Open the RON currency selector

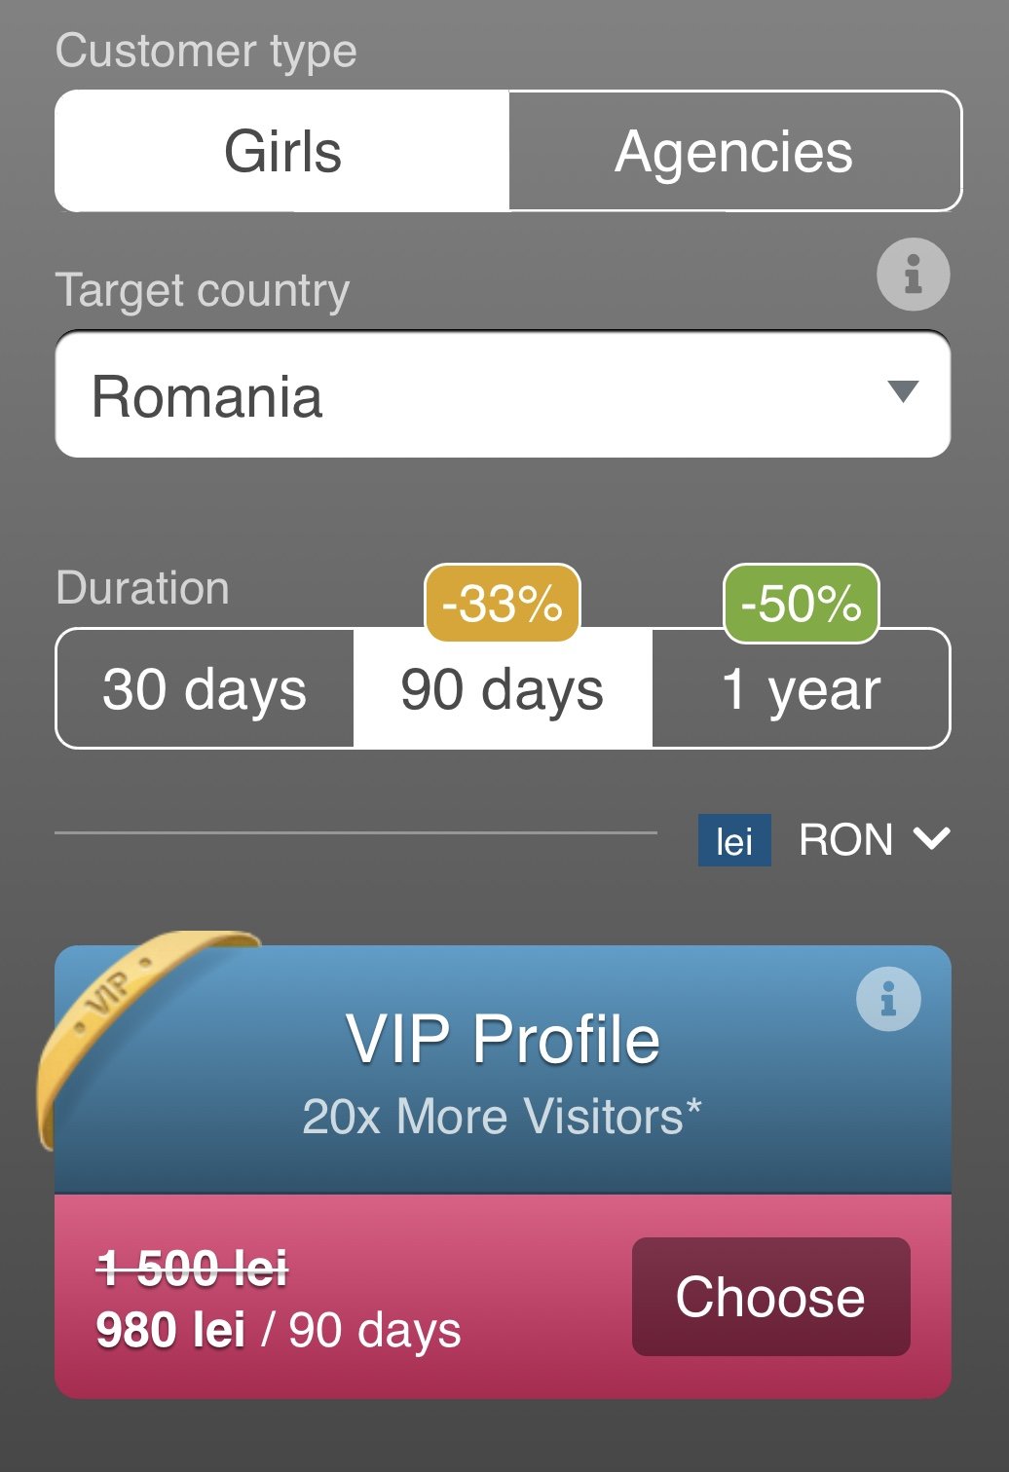(845, 840)
